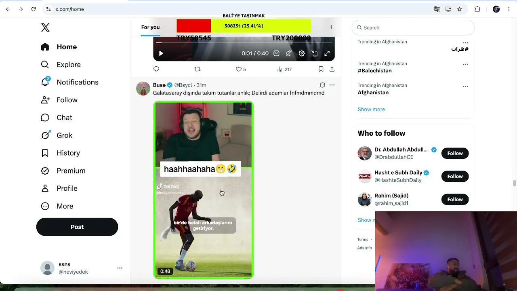
Task: Toggle closed captions on the video
Action: click(x=276, y=53)
